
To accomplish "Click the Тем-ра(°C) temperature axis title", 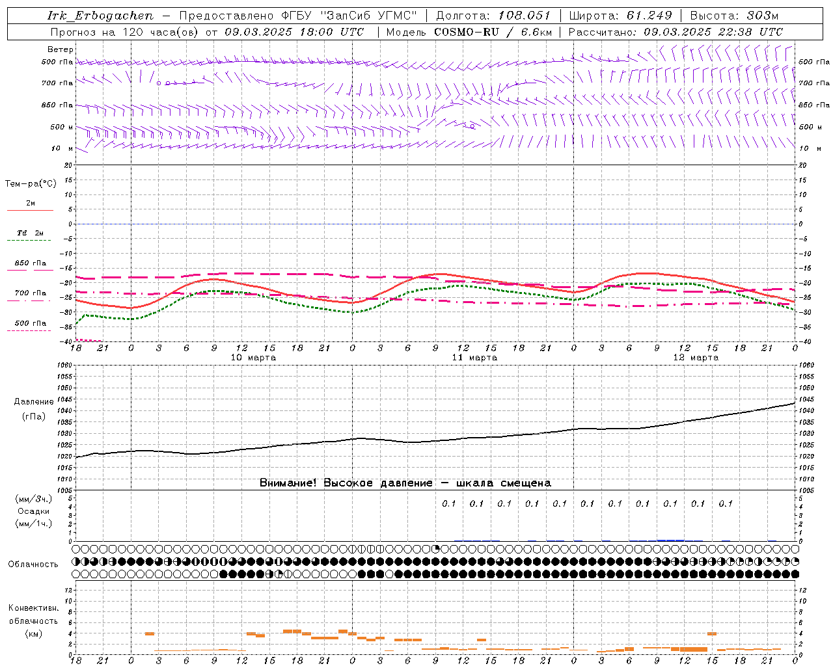I will pyautogui.click(x=31, y=184).
